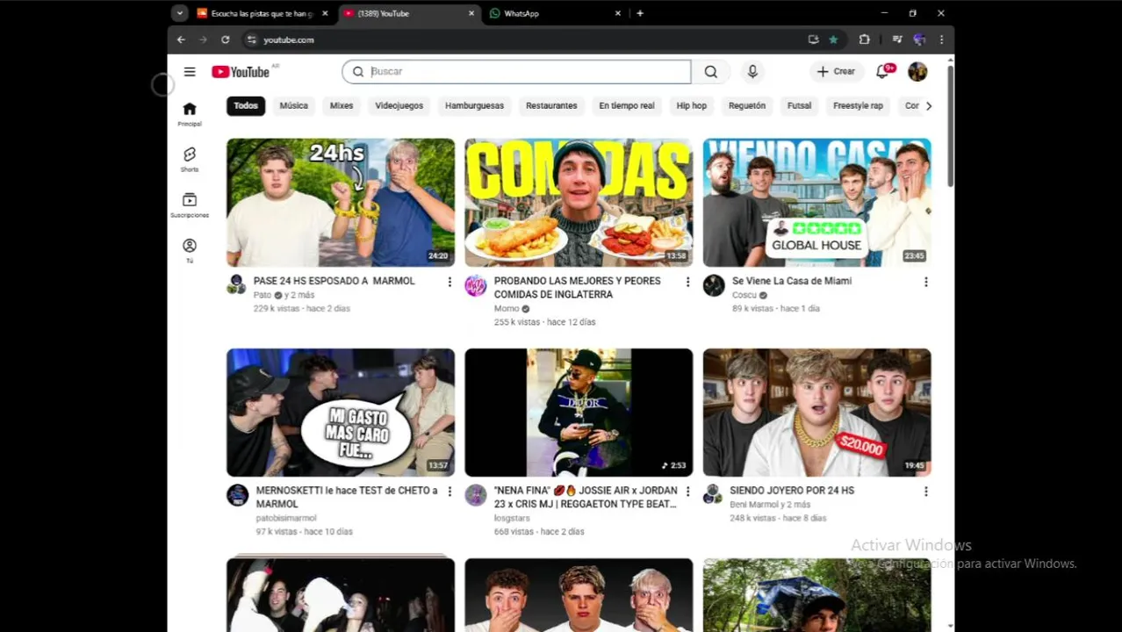Open options for PASE 24 HS ESPOSADO video
The image size is (1122, 632).
click(x=450, y=282)
